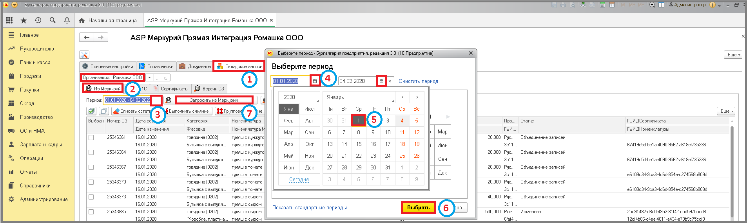Open notifications bell icon
Image resolution: width=747 pixels, height=223 pixels.
tap(67, 20)
